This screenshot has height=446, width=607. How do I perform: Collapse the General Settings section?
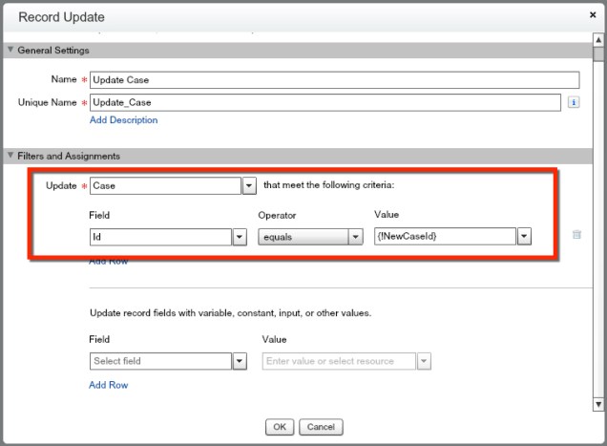coord(10,51)
